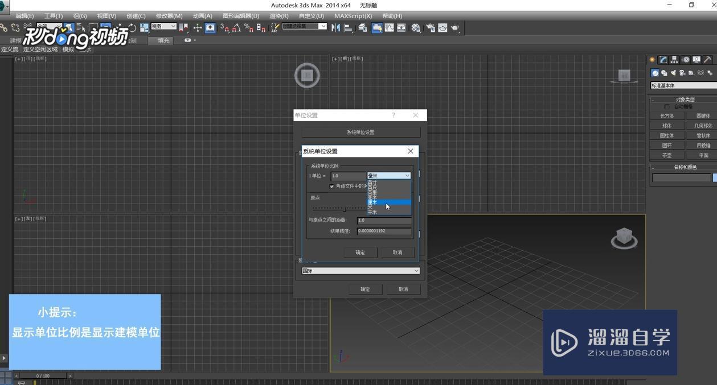
Task: Open the 毫米 unit combo box
Action: [389, 176]
